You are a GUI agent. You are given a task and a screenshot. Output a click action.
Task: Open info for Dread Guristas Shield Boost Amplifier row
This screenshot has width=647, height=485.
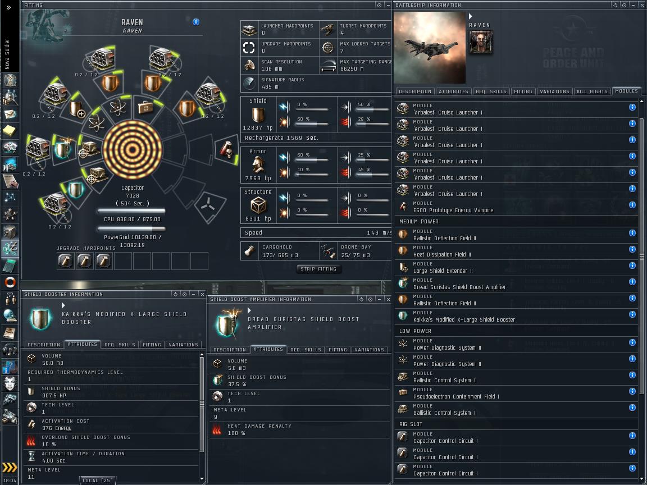pos(632,282)
